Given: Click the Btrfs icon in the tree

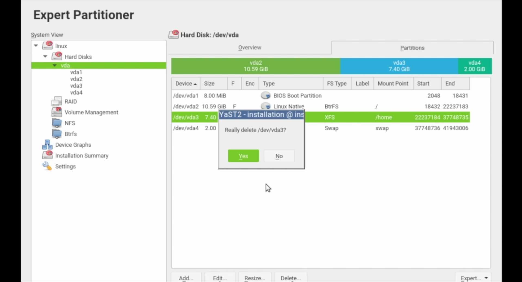Looking at the screenshot, I should 57,134.
